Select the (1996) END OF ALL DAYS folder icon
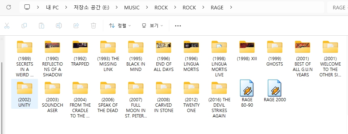 (164, 47)
